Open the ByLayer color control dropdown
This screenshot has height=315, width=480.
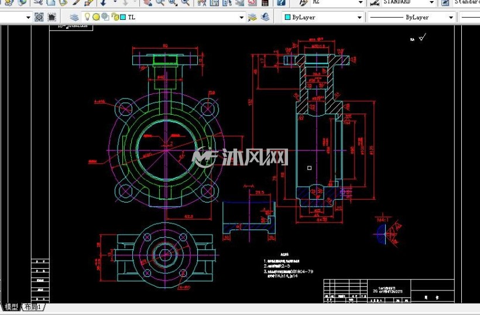(359, 18)
